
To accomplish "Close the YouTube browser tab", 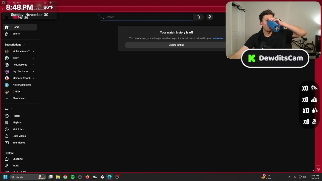I will coord(45,3).
